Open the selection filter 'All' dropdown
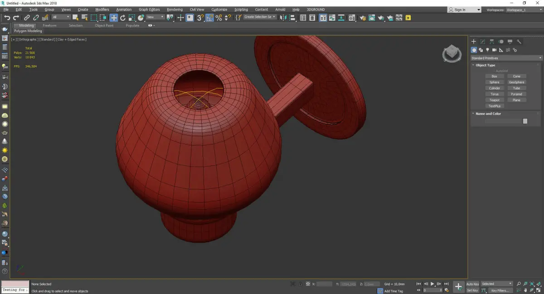The width and height of the screenshot is (544, 294). [x=61, y=17]
